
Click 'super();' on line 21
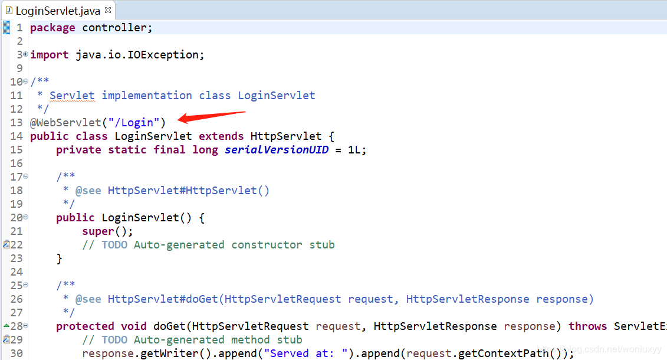(107, 231)
